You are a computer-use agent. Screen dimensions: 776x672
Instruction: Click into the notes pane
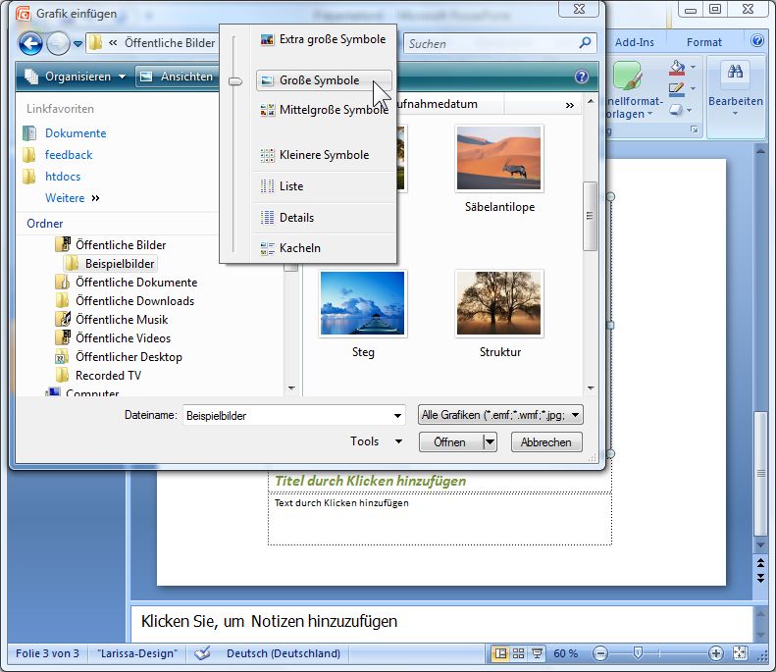pos(440,622)
